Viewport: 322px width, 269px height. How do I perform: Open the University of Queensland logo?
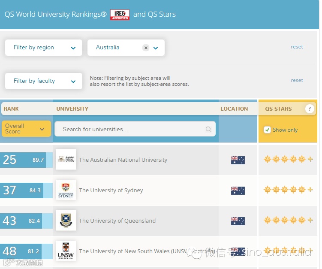(66, 220)
